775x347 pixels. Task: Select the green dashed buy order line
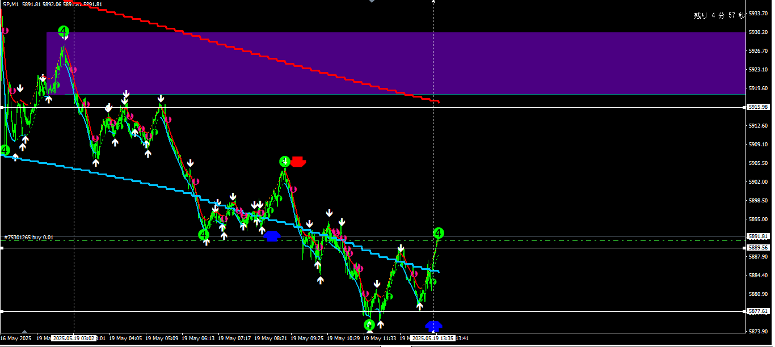[x=372, y=241]
